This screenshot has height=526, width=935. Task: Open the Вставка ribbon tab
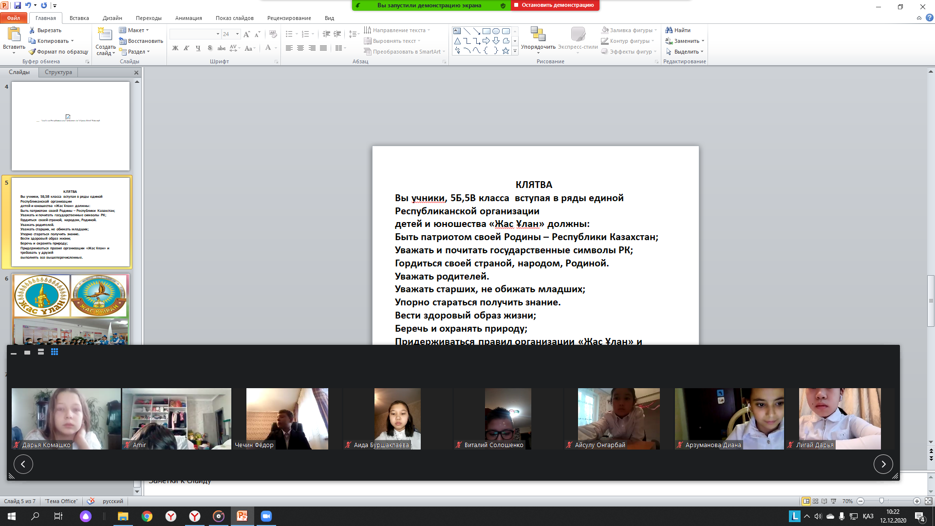click(79, 18)
